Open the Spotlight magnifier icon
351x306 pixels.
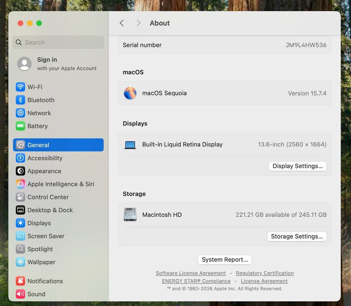coord(21,249)
